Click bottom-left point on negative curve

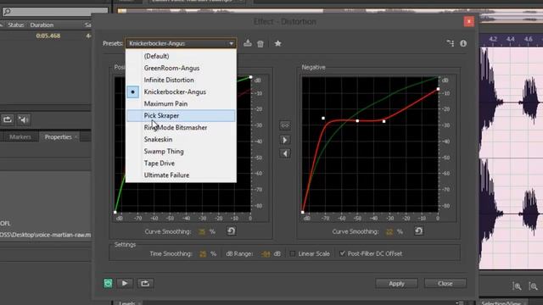[302, 212]
